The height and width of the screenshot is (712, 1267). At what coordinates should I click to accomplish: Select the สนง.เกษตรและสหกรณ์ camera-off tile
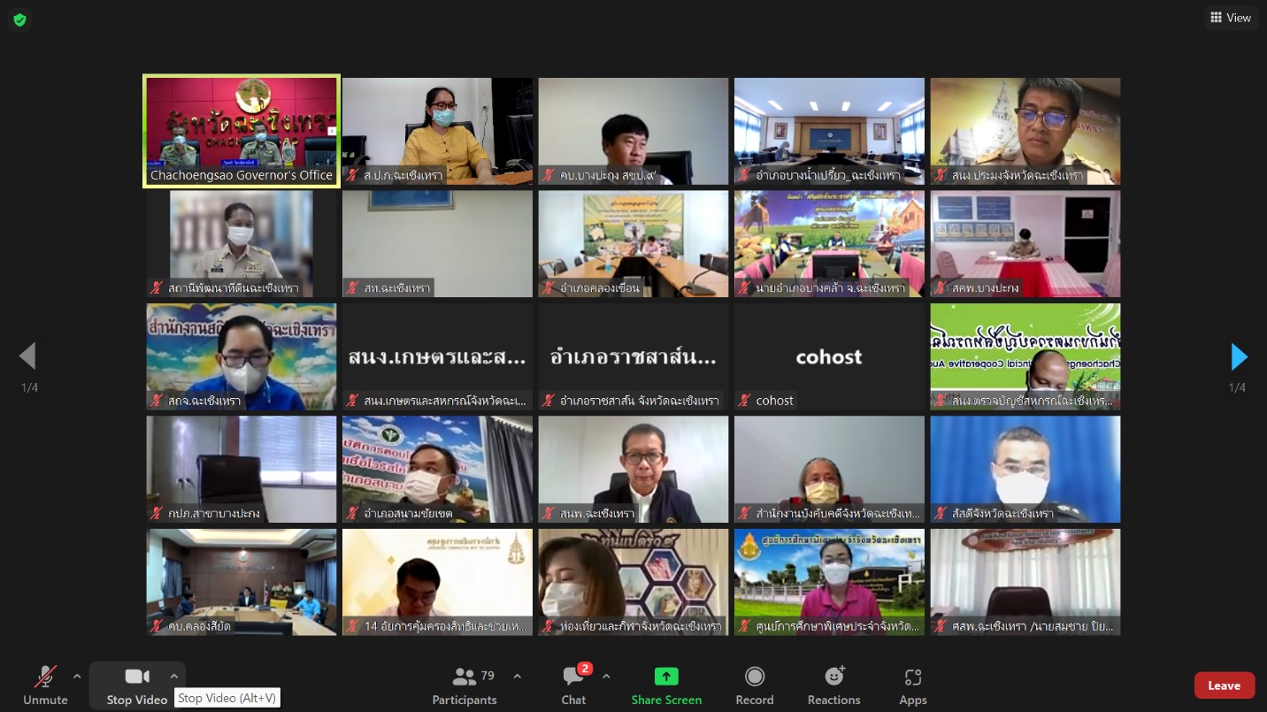pyautogui.click(x=437, y=356)
